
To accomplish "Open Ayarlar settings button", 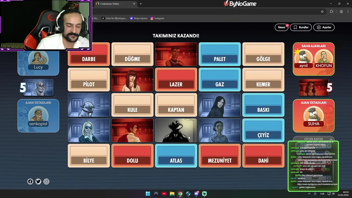I will (x=324, y=27).
